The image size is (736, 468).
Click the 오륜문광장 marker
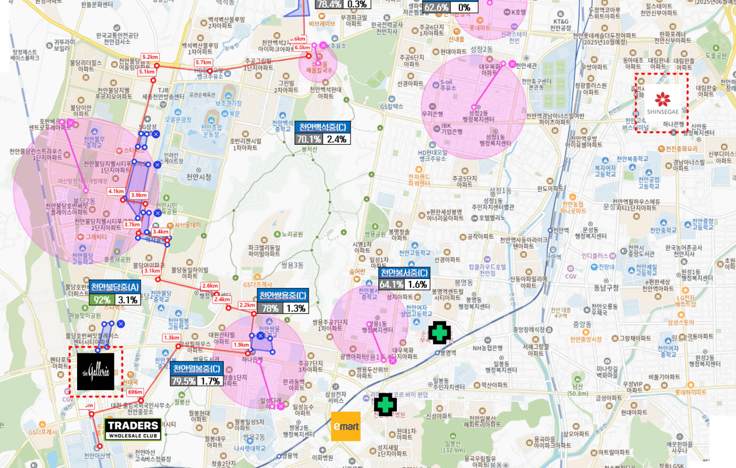(x=177, y=112)
